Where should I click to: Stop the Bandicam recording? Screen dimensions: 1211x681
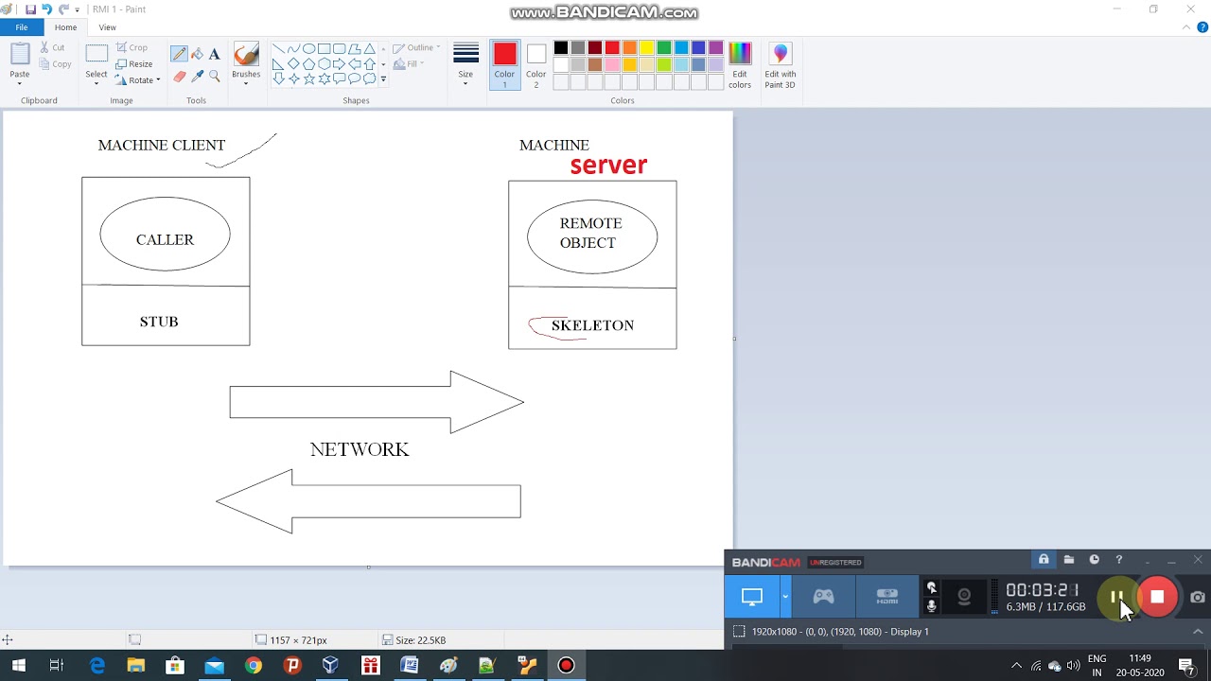[1157, 597]
